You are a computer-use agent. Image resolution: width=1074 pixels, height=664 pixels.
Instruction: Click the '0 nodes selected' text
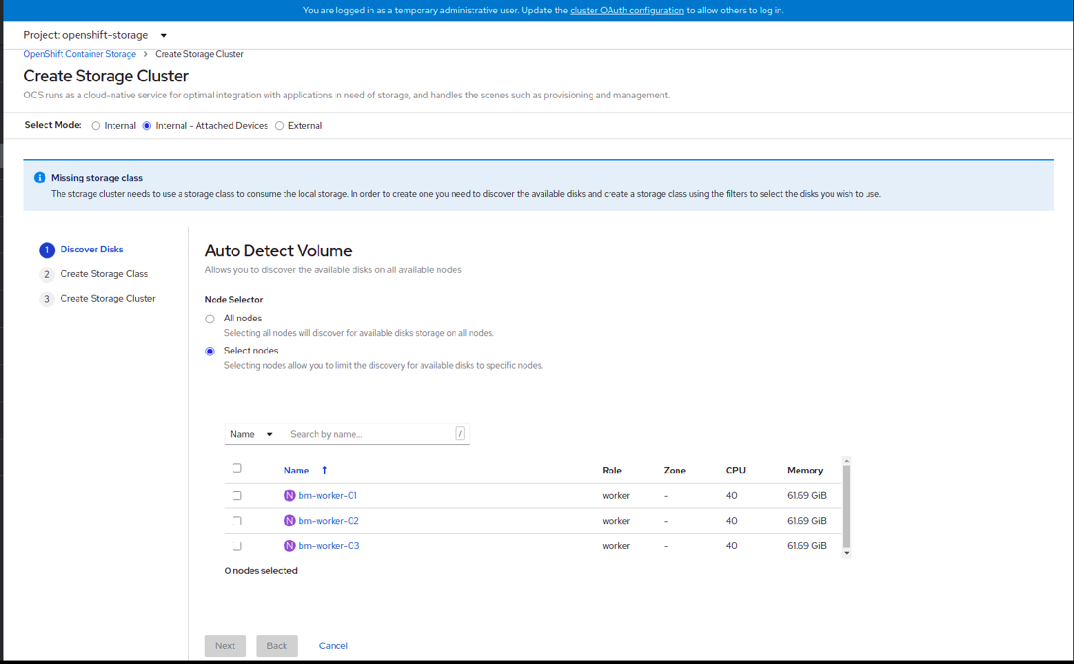tap(261, 570)
